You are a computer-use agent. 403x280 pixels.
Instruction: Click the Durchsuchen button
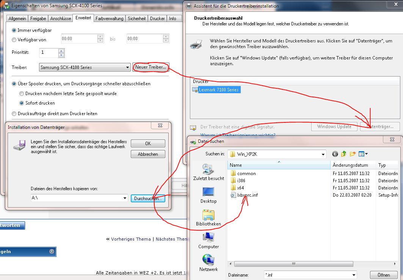148,198
